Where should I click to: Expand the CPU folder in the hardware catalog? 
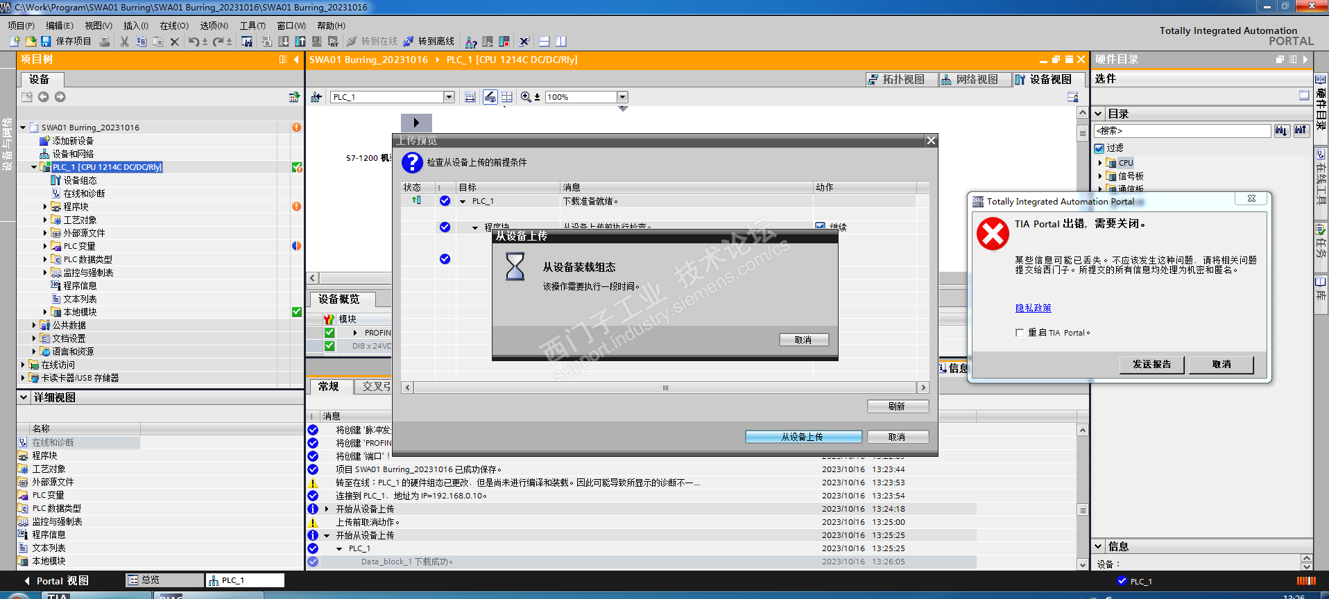pos(1100,163)
